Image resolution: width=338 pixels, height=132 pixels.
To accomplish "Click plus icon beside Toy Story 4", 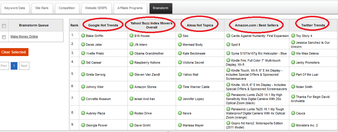I will click(x=293, y=35).
